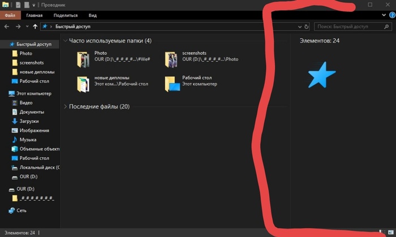Click Элементов: 24 text in status bar

pyautogui.click(x=20, y=232)
